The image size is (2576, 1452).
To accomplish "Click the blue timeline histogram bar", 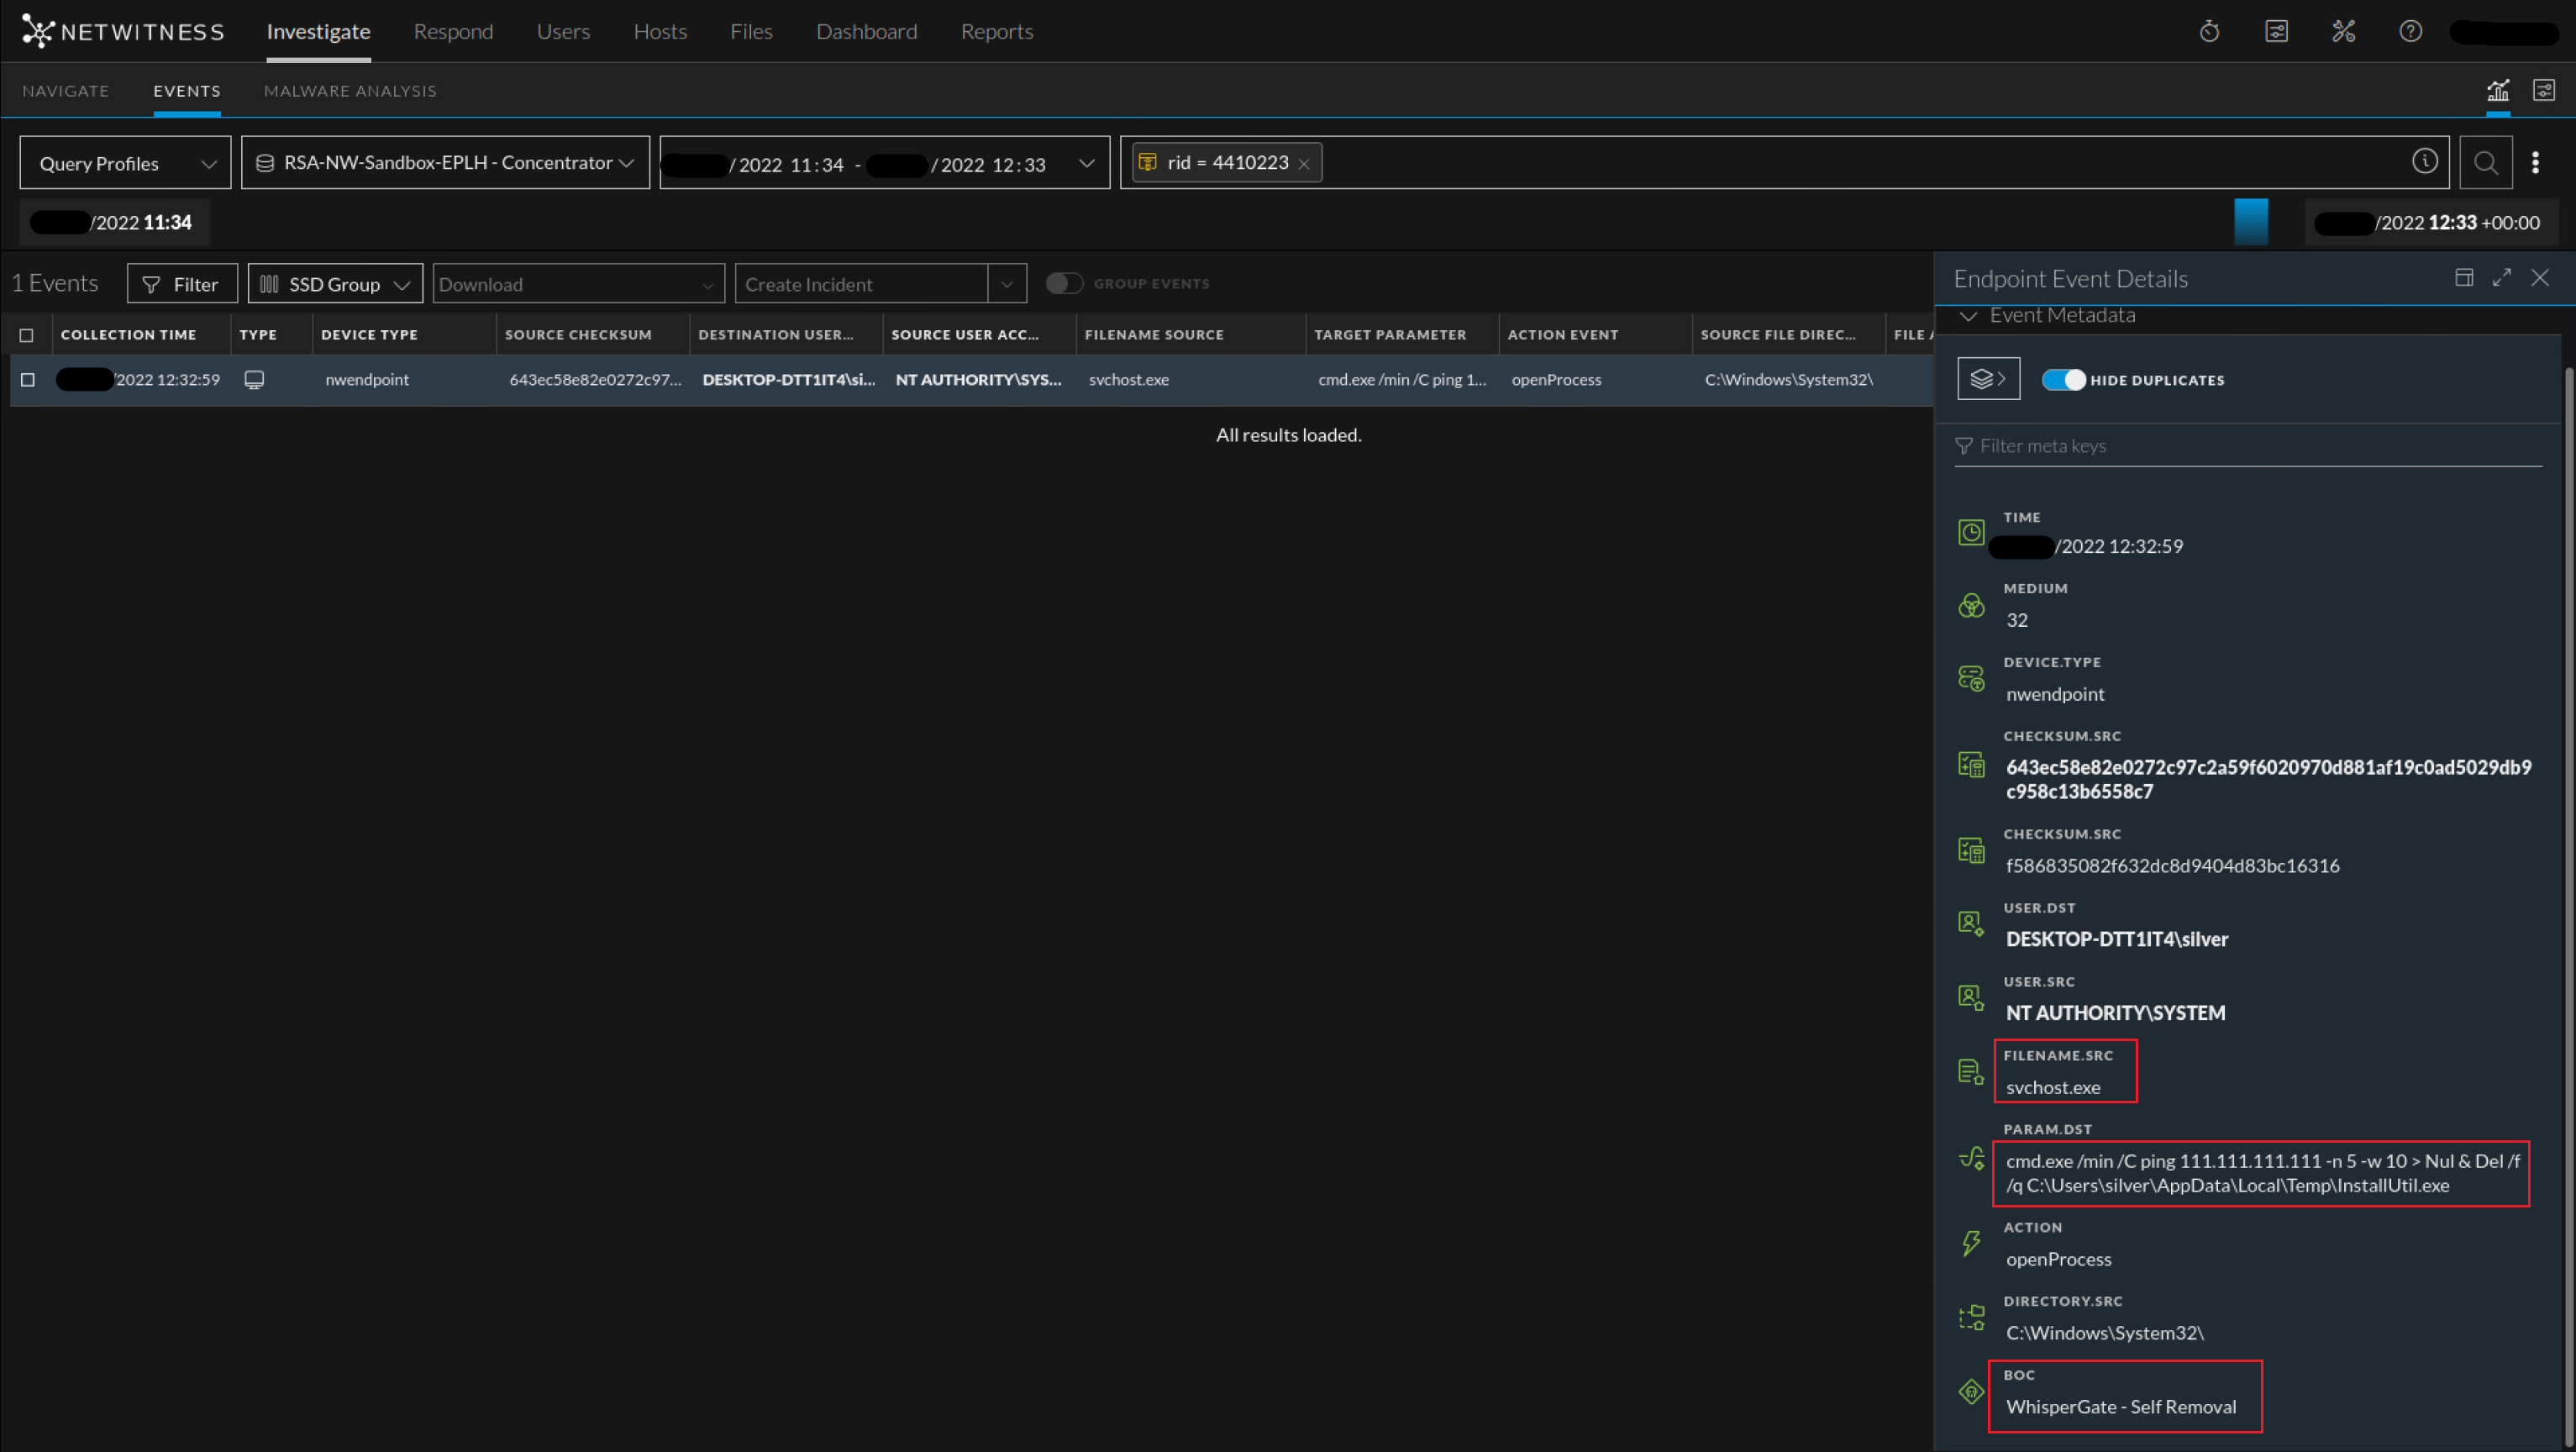I will [2251, 221].
